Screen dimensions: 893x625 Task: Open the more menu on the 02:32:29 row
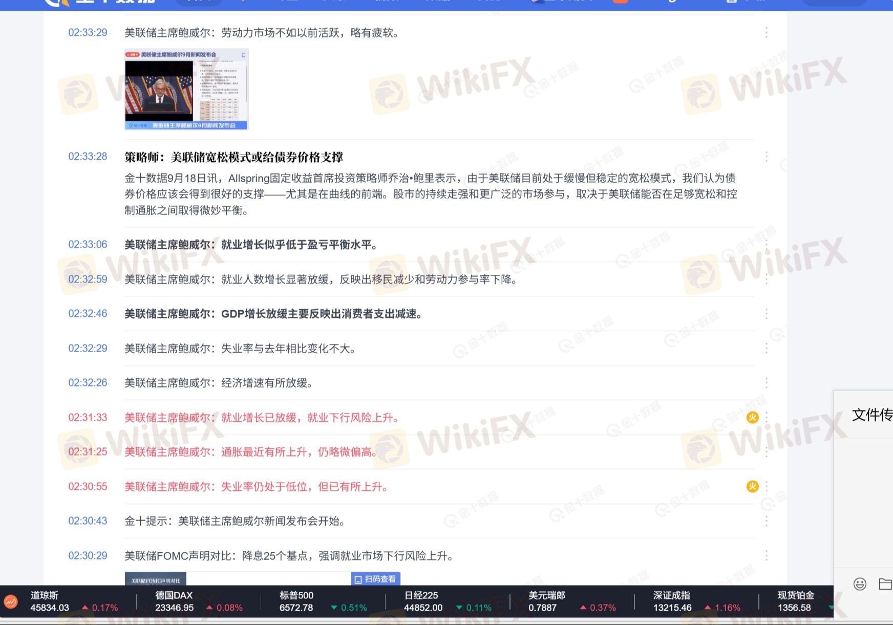click(x=766, y=349)
